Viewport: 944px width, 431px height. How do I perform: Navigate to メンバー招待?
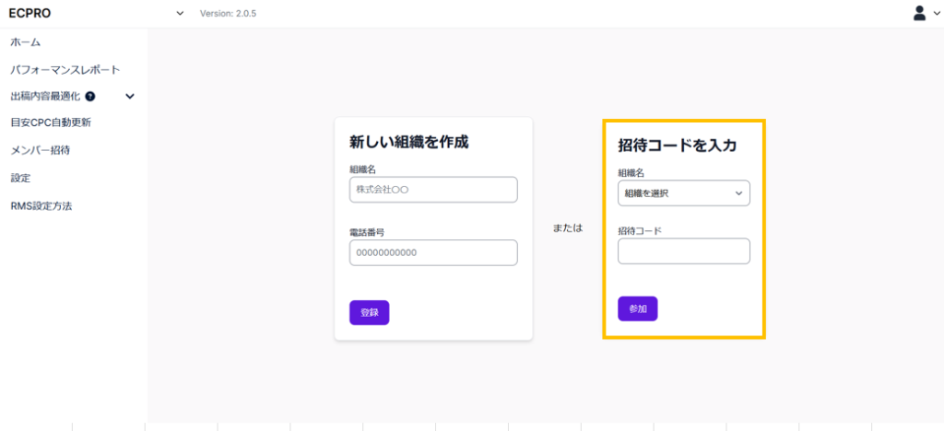[40, 149]
